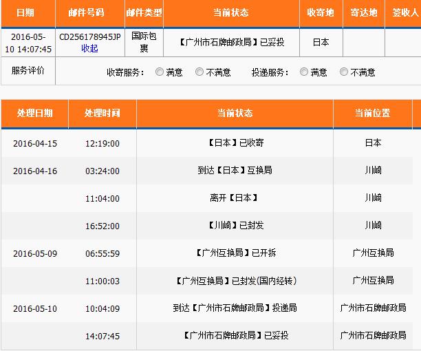Click time 10:04:09
Image resolution: width=421 pixels, height=351 pixels.
point(102,308)
